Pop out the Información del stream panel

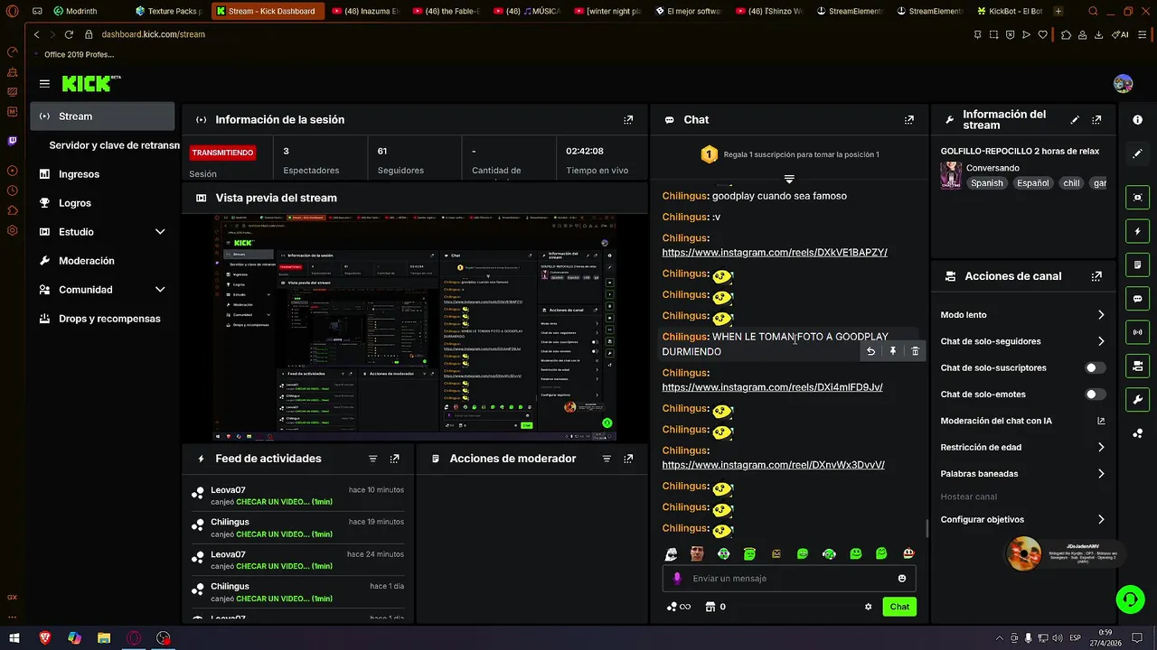tap(1096, 120)
